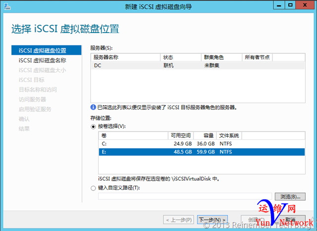Minimize the wizard window

(279, 5)
